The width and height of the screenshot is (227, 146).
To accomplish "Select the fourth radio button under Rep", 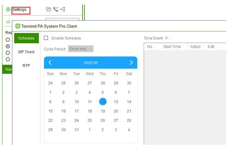I will click(x=8, y=59).
